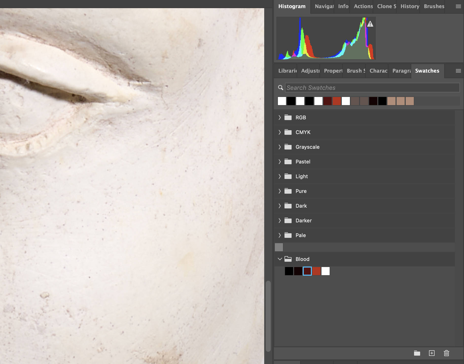Click the search magnifier icon in Swatches

coord(280,88)
